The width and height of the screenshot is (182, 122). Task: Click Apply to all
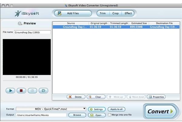point(116,109)
